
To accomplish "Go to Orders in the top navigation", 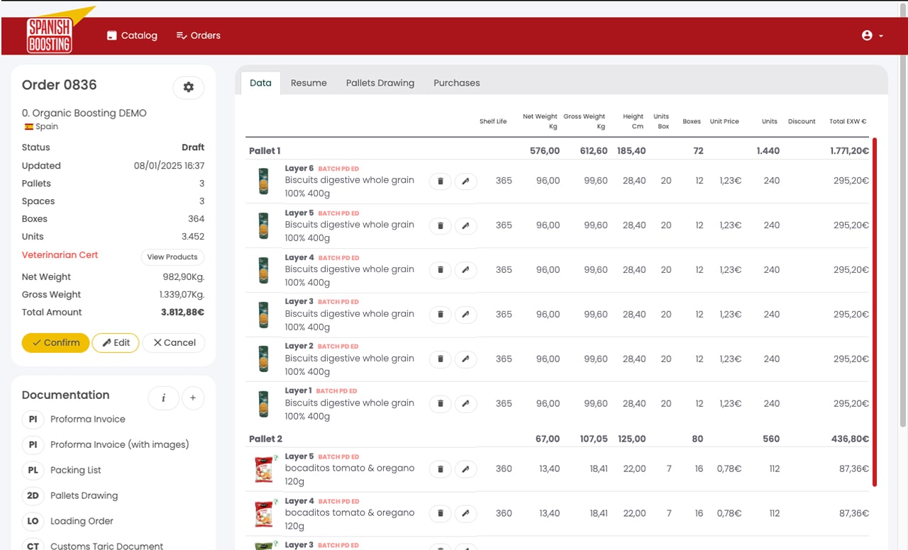I will pyautogui.click(x=199, y=35).
